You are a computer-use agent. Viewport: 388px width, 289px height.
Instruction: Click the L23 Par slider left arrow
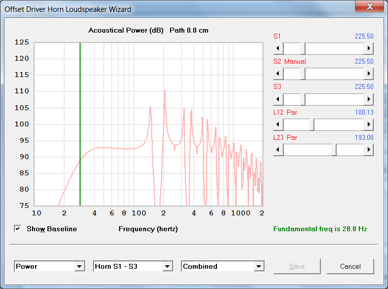click(278, 150)
